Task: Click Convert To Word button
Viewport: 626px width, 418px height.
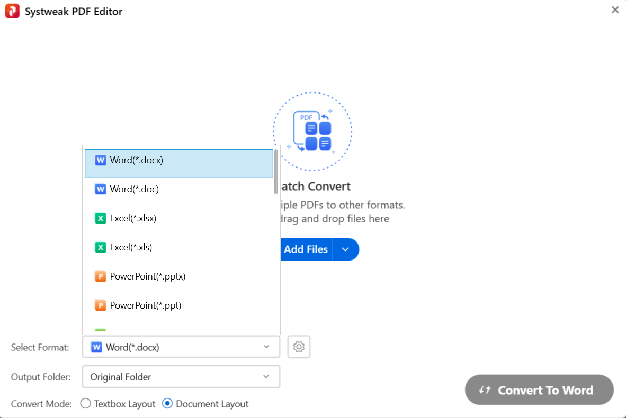Action: [539, 389]
